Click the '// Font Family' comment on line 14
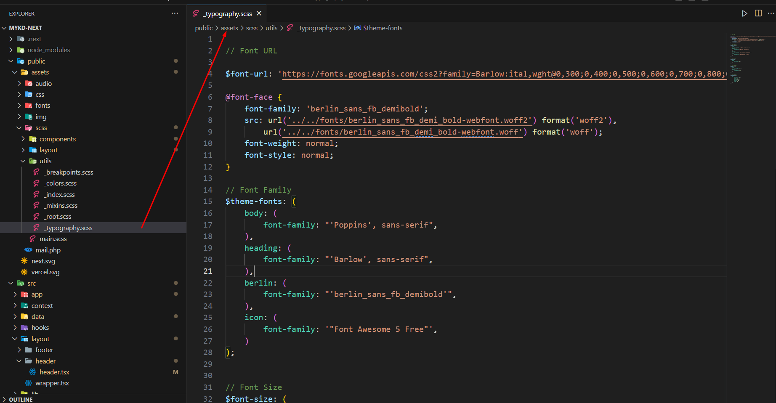 coord(258,190)
